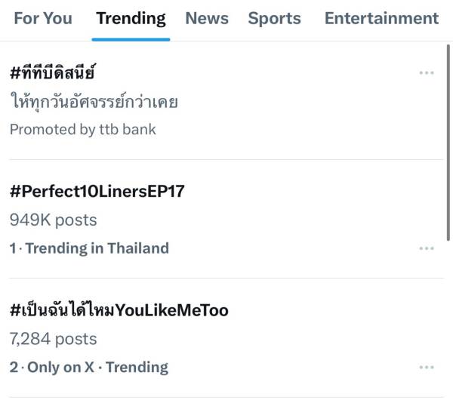Open the #Perfect10LinersEP17 hashtag
453x403 pixels.
pos(97,192)
